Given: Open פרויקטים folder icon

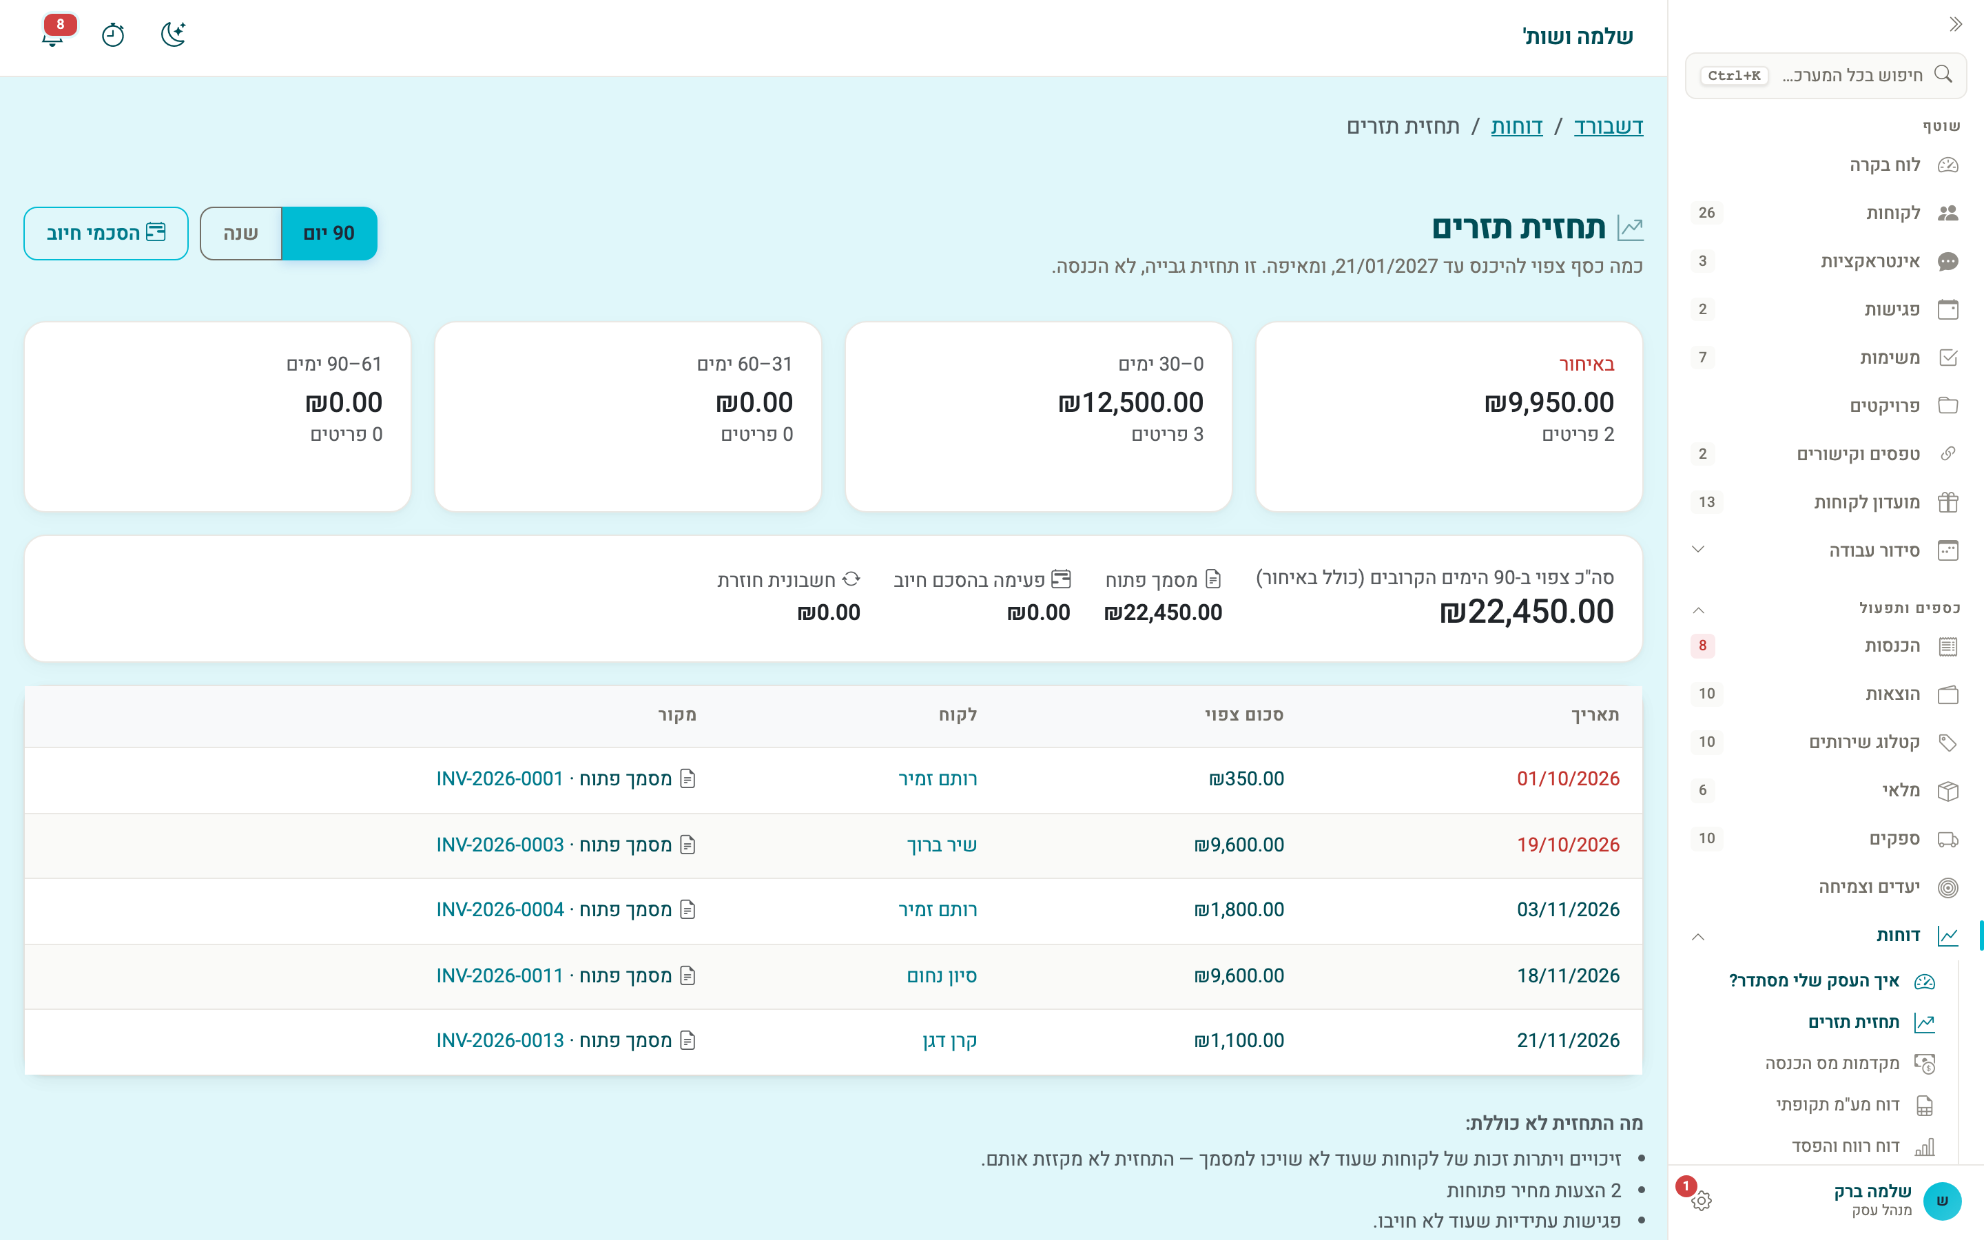Looking at the screenshot, I should [1948, 406].
